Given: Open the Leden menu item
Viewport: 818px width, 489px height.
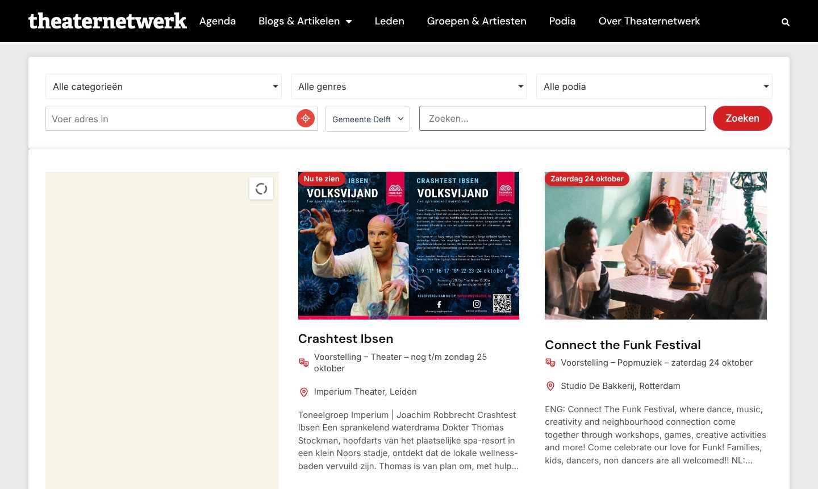Looking at the screenshot, I should click(390, 21).
